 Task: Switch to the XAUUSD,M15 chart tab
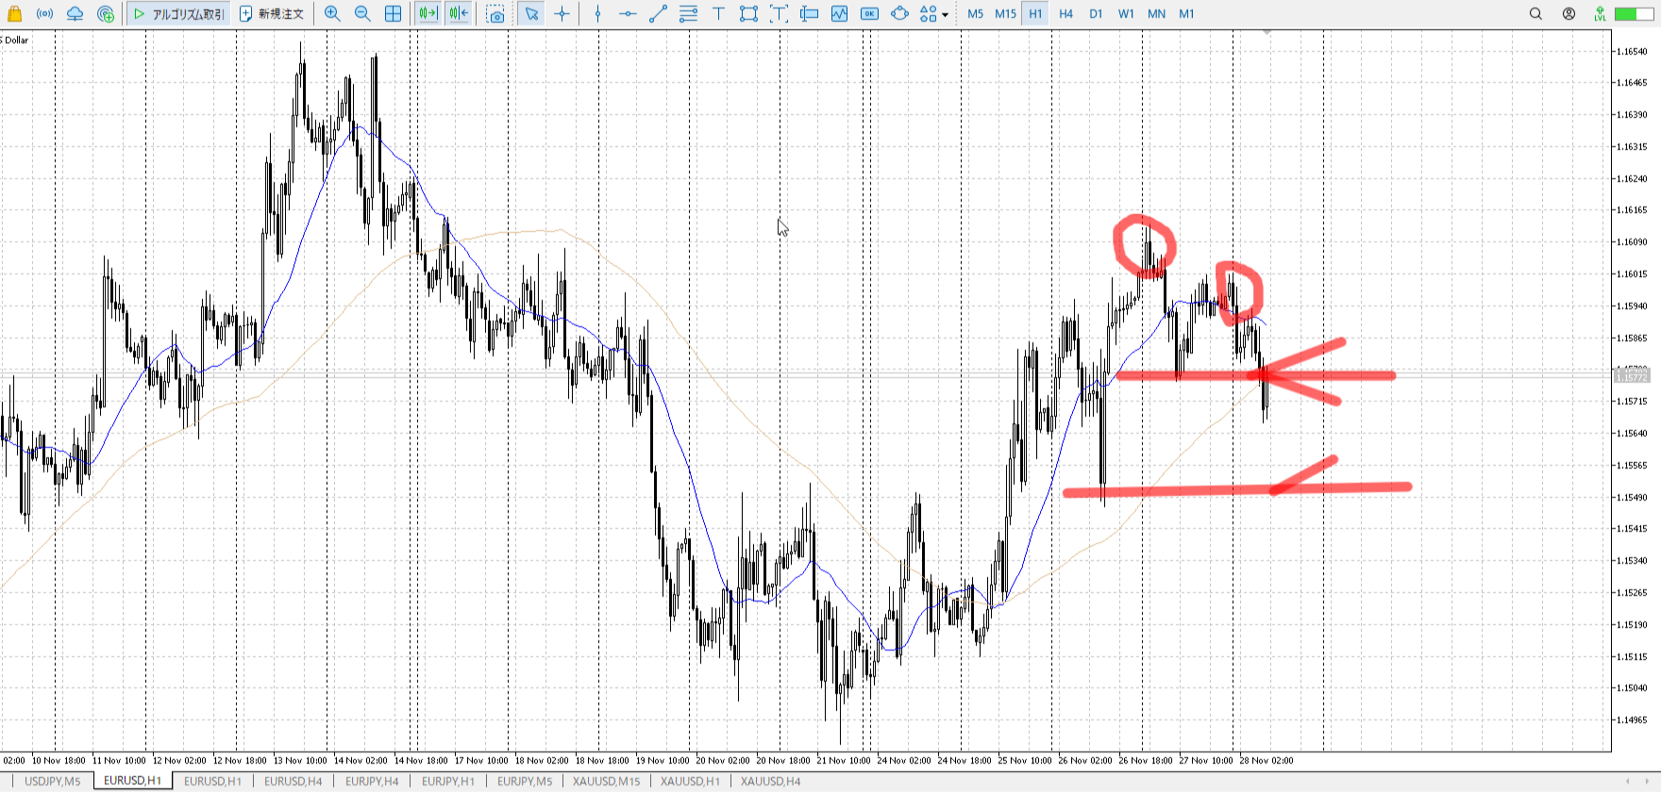pyautogui.click(x=606, y=782)
